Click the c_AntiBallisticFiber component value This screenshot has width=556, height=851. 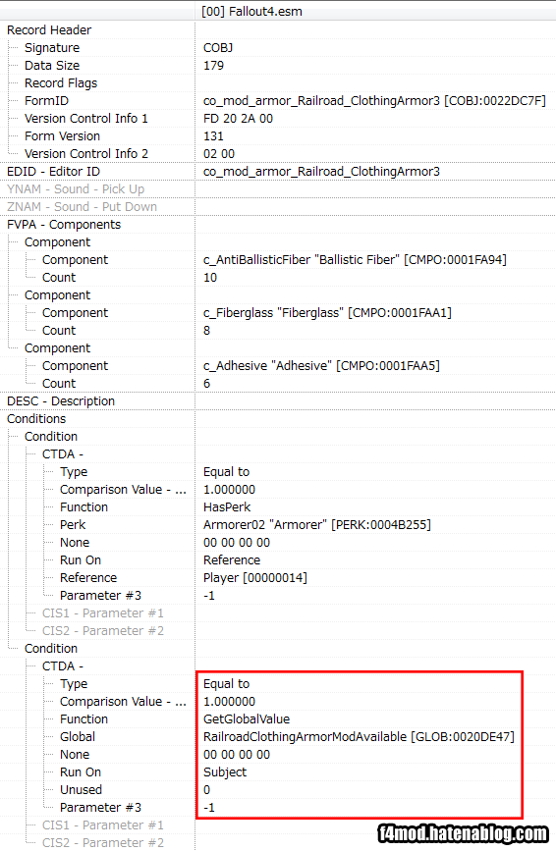point(355,259)
